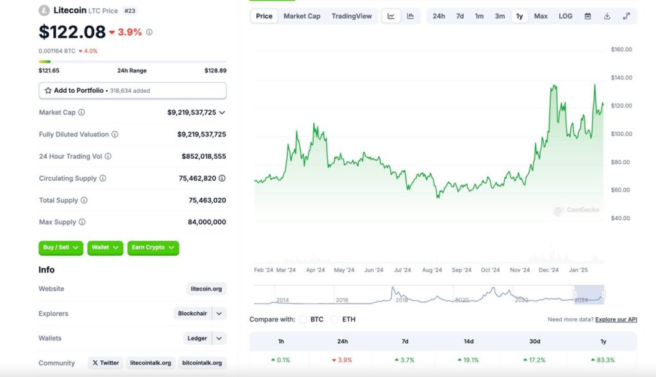Open the Wallet dropdown button
This screenshot has width=656, height=377.
pyautogui.click(x=105, y=248)
